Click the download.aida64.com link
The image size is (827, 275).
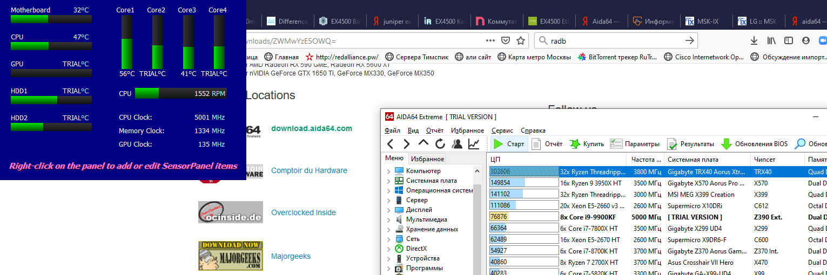312,128
